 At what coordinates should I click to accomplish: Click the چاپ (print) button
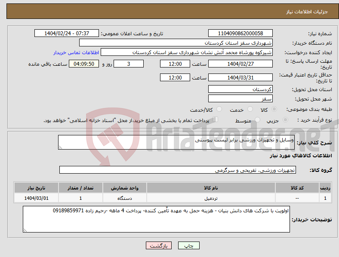coord(189,245)
